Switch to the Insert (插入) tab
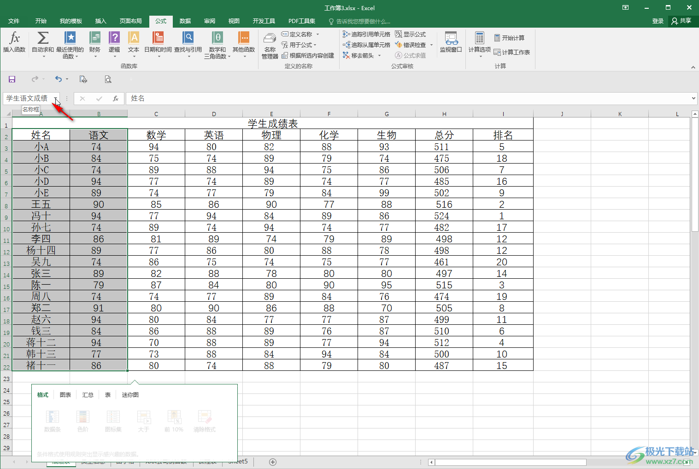Image resolution: width=699 pixels, height=469 pixels. (x=100, y=21)
